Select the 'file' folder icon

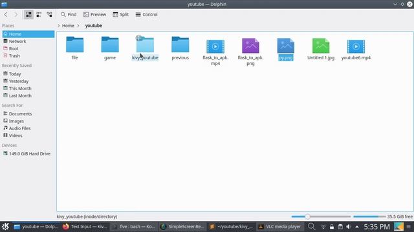point(75,44)
